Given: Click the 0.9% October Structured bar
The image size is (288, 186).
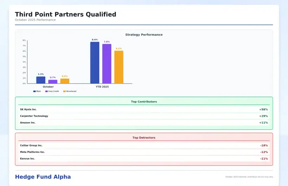Looking at the screenshot, I should (65, 81).
